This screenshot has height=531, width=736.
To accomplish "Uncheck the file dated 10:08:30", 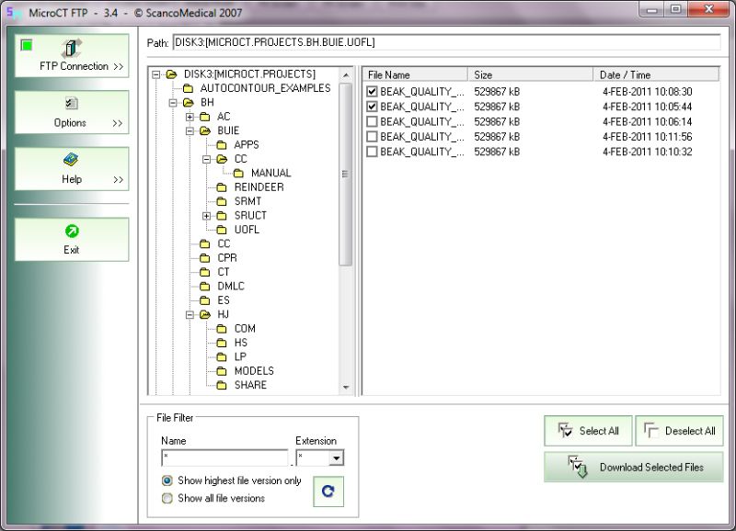I will pyautogui.click(x=372, y=91).
